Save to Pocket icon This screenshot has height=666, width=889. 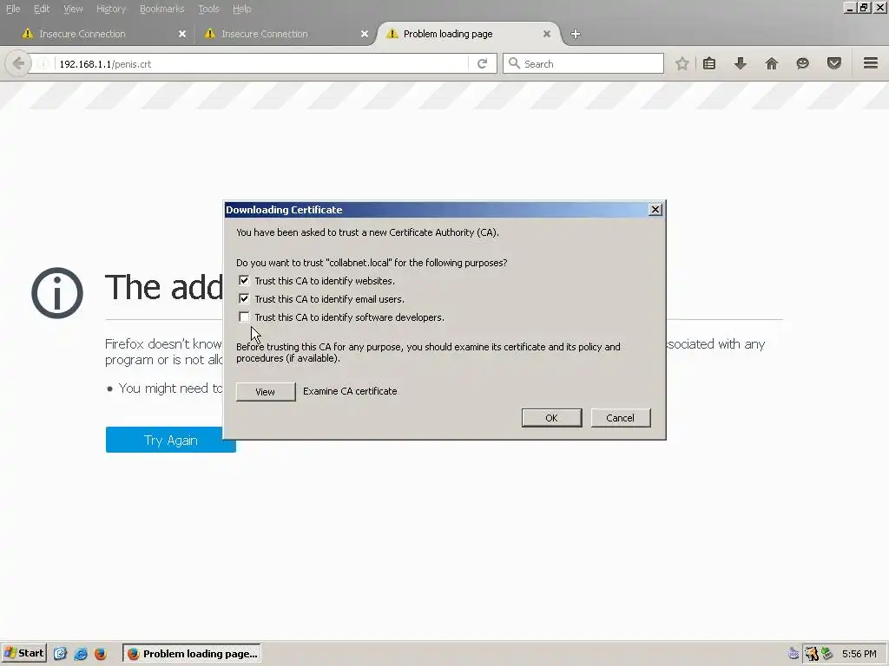833,63
